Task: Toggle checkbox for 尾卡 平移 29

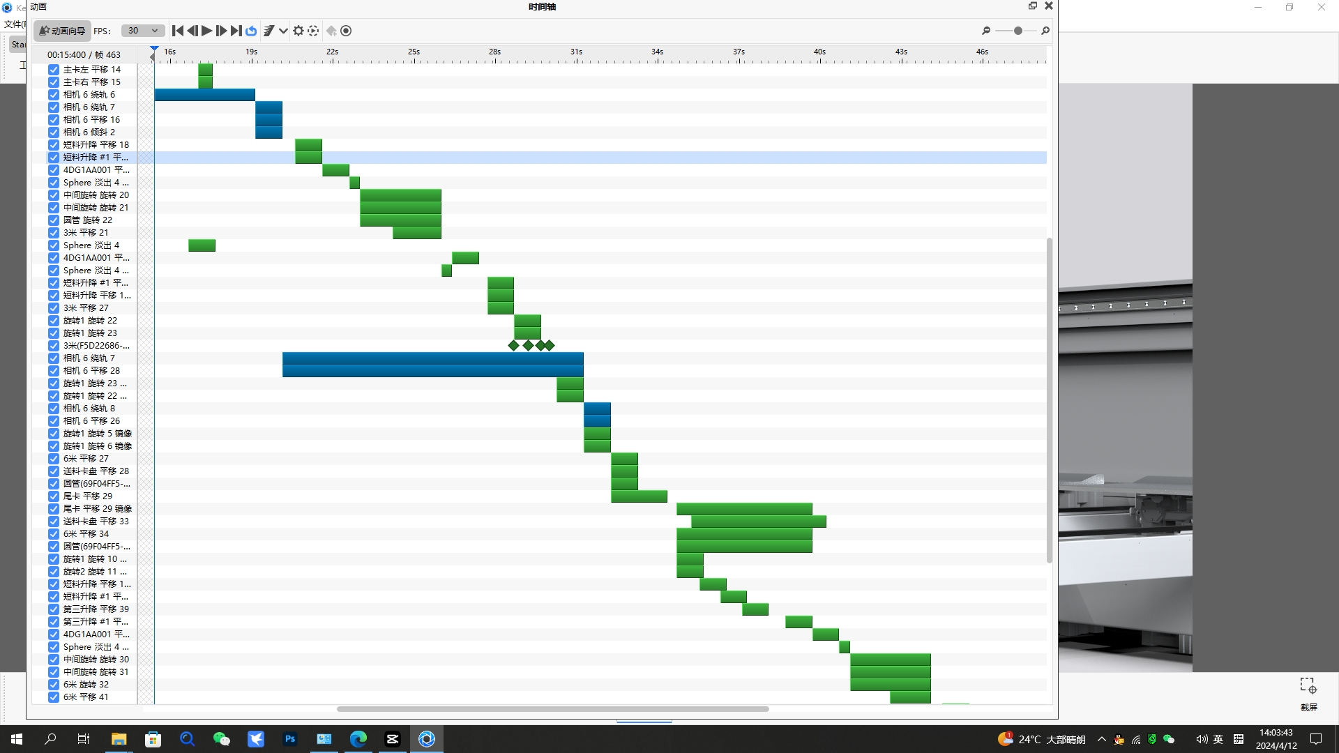Action: [54, 496]
